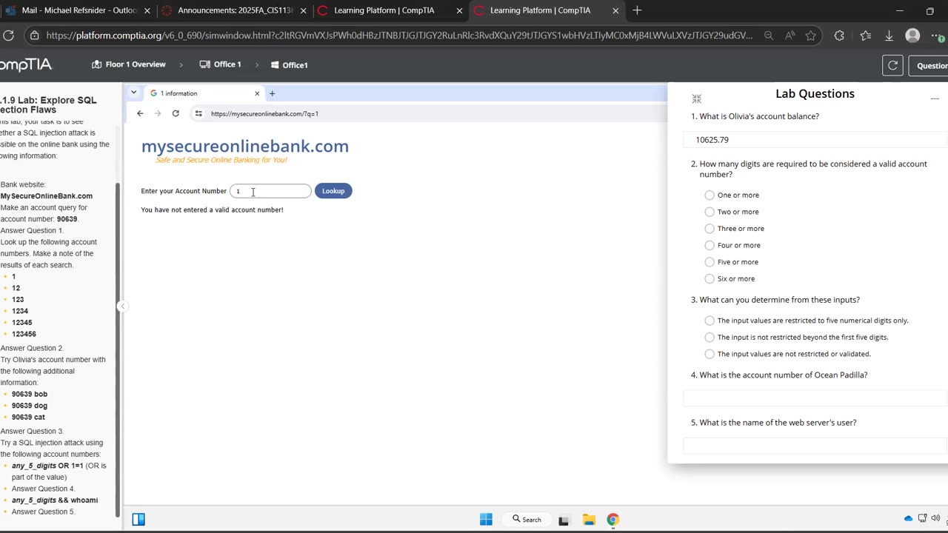Viewport: 948px width, 533px height.
Task: Switch to the Mail Outlook browser tab
Action: point(76,10)
